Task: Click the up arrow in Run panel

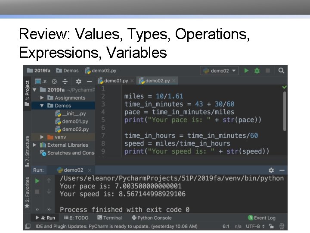Action: (49, 181)
